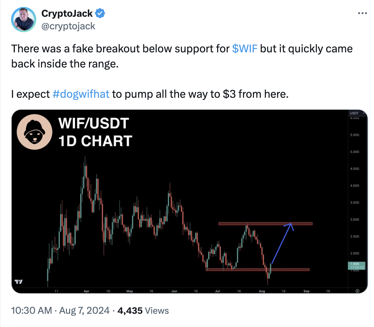Click the dogwifhat coin logo

pos(35,132)
